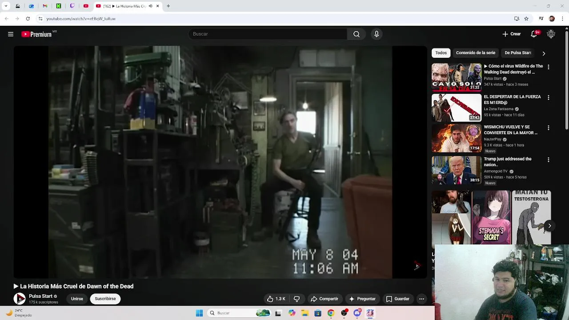The width and height of the screenshot is (569, 320).
Task: Click Compartir to share the video
Action: coord(325,299)
